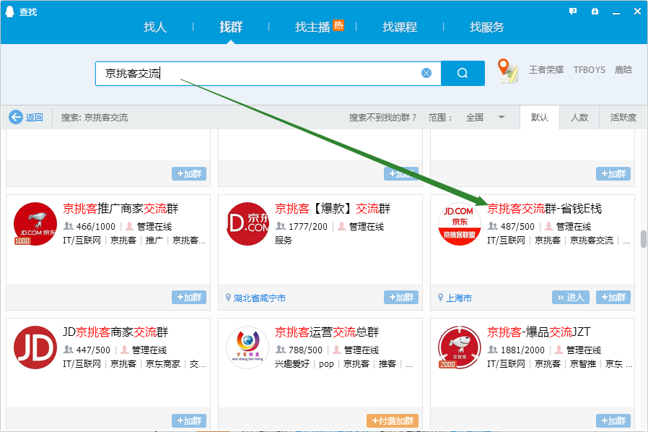The image size is (648, 432).
Task: Click location pin icon next to 湖北省咸宁市
Action: coord(228,298)
